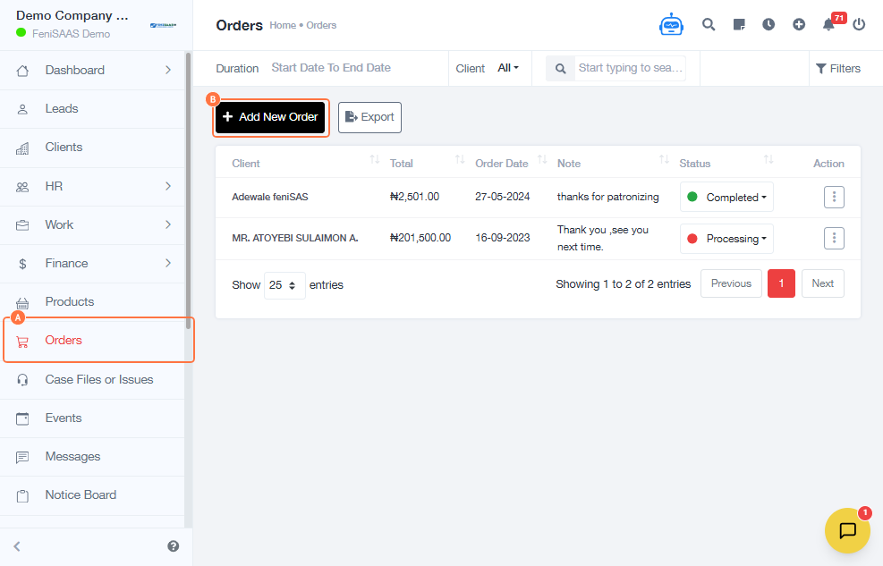The width and height of the screenshot is (883, 566).
Task: Open action menu for Adewale feniSAS order
Action: 834,197
